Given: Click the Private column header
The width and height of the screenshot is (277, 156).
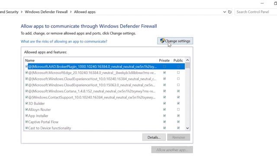Looking at the screenshot, I should [x=164, y=60].
